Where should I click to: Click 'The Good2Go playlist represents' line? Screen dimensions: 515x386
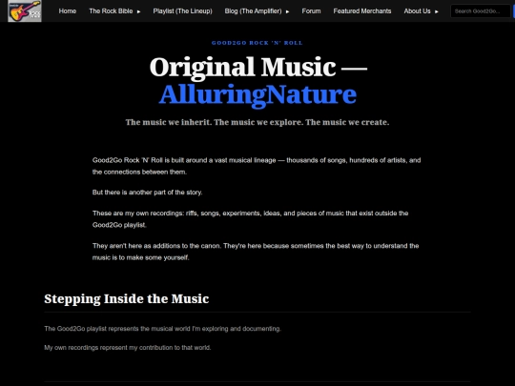click(162, 329)
